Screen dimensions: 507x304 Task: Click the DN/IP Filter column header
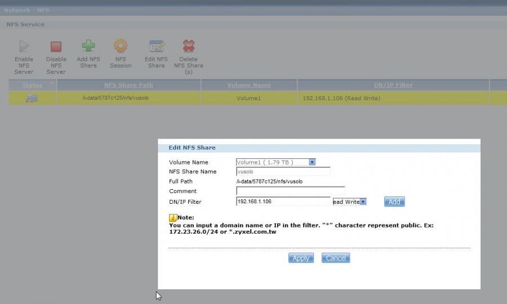tap(393, 85)
